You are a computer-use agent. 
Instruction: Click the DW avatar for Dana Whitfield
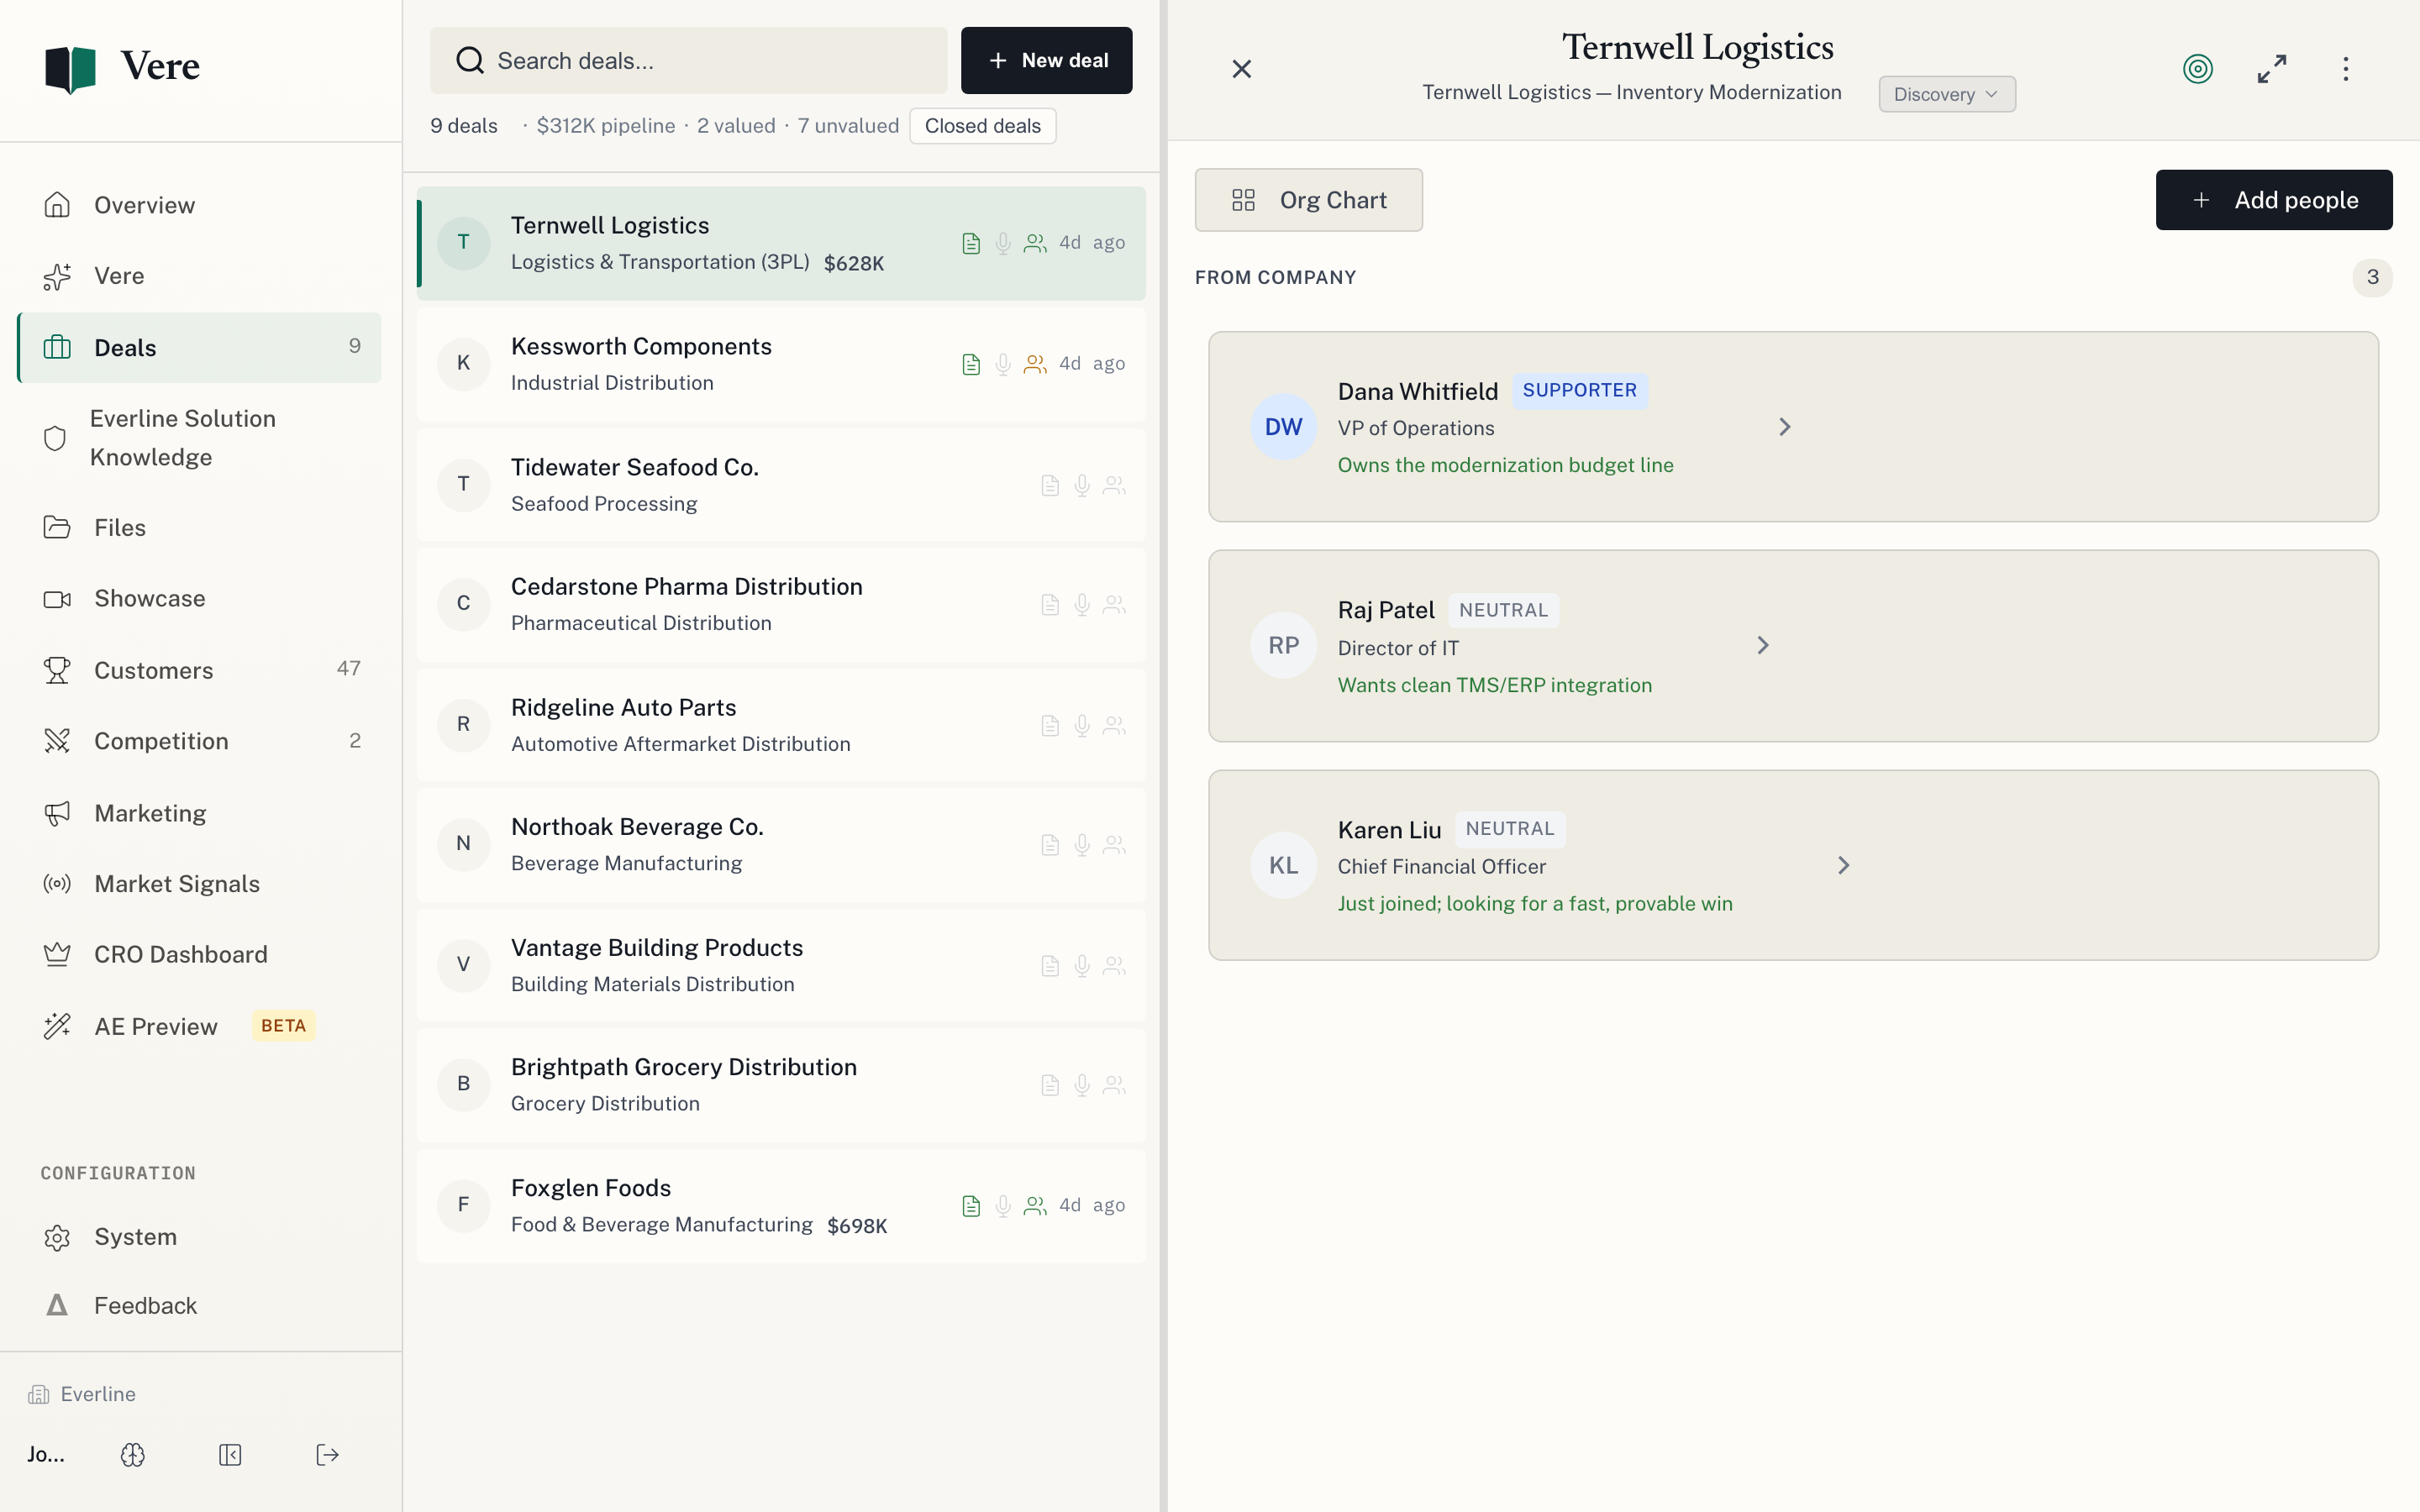point(1283,427)
